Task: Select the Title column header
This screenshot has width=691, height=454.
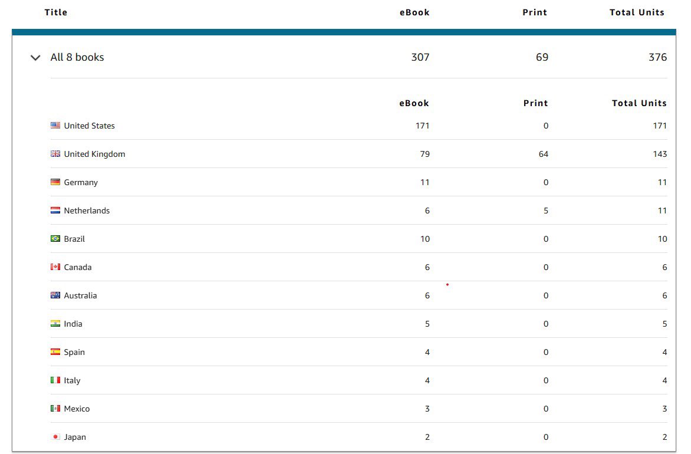Action: pyautogui.click(x=56, y=12)
